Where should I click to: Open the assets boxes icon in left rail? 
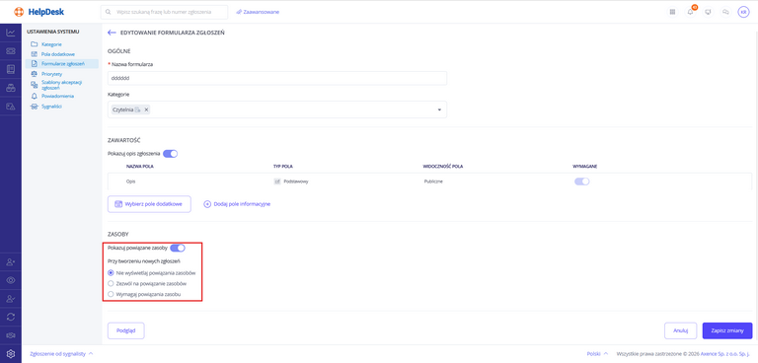[x=11, y=88]
